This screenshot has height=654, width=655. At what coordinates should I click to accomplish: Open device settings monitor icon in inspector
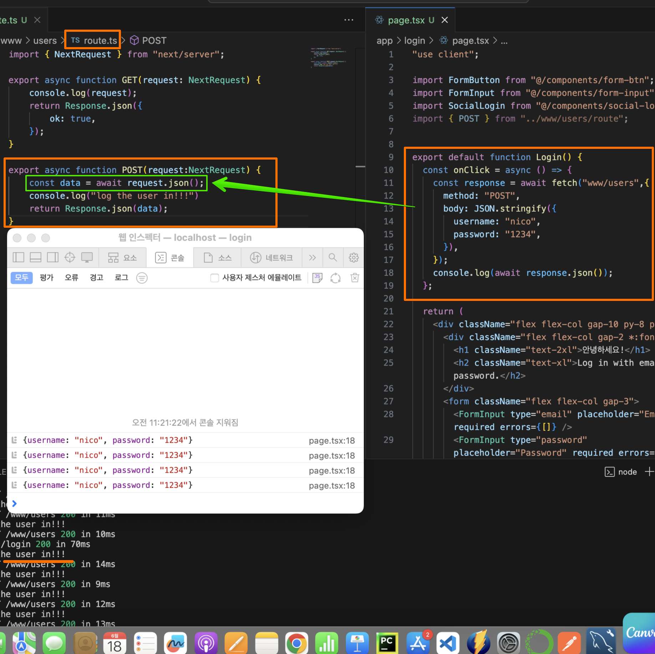tap(87, 257)
